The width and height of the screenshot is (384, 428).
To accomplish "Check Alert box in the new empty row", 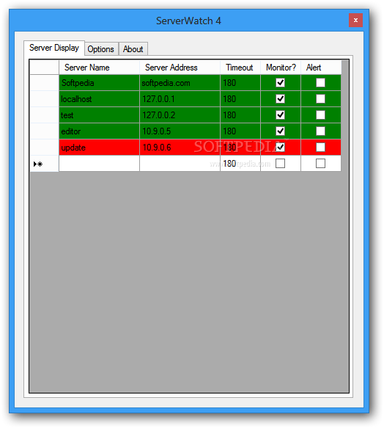I will [x=320, y=164].
